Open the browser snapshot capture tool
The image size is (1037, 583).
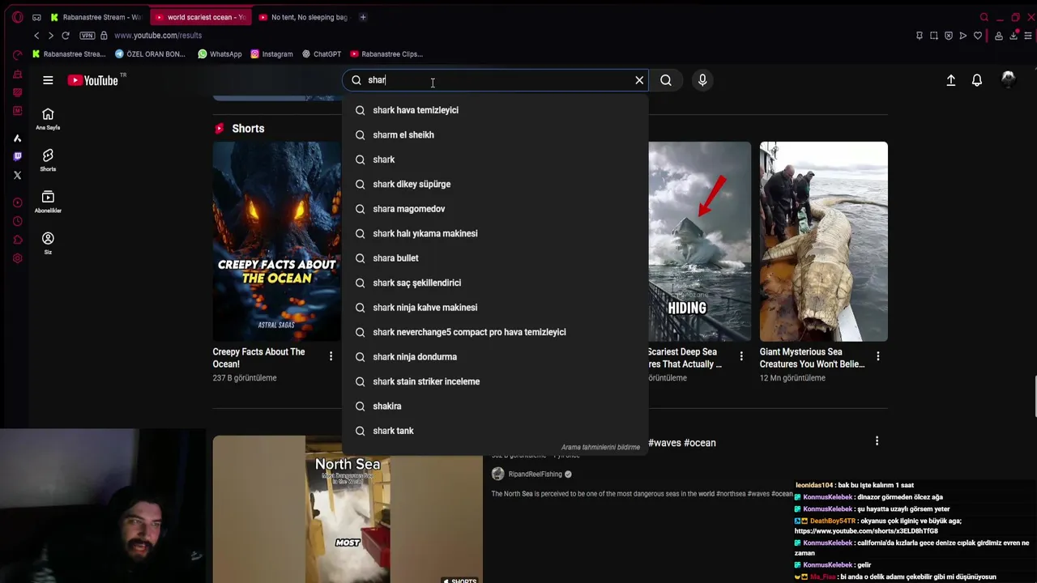coord(934,36)
